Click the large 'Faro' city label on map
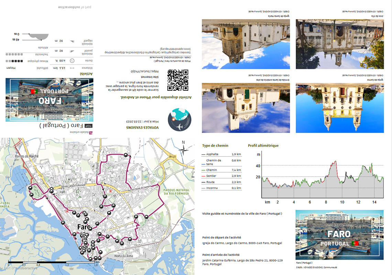 click(84, 227)
